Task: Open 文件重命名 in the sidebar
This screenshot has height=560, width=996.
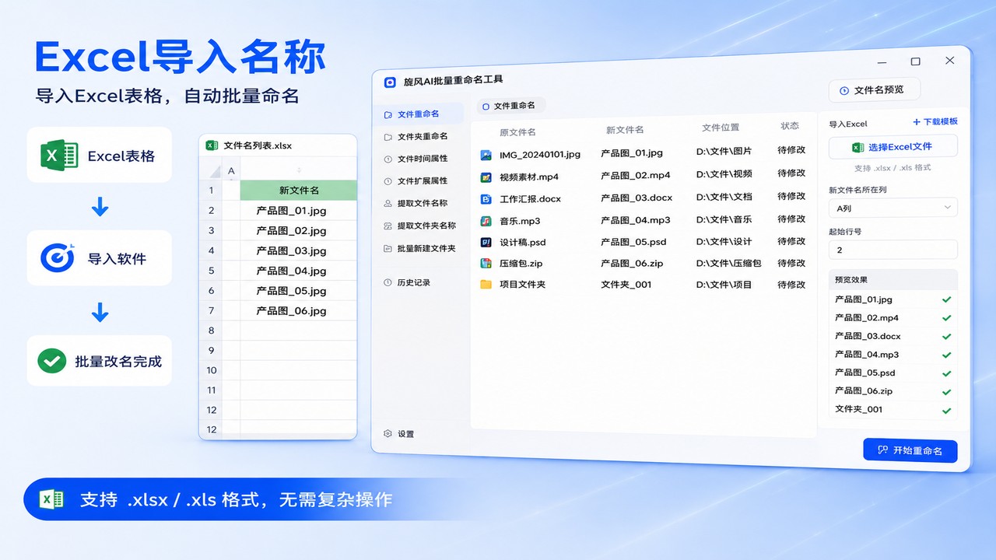Action: (418, 114)
